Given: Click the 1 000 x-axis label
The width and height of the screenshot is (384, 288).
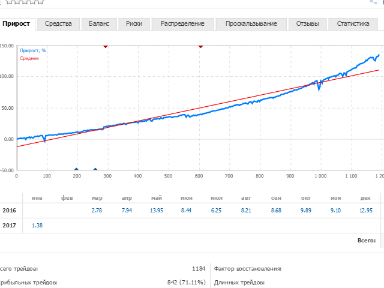Looking at the screenshot, I should tap(320, 176).
